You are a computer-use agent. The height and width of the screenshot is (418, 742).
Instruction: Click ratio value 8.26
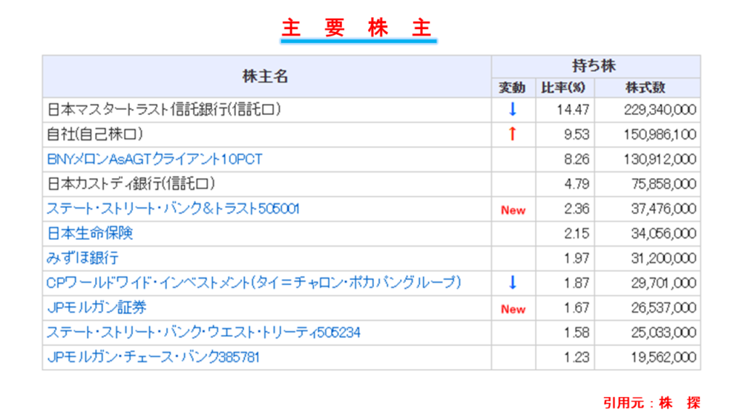point(577,159)
